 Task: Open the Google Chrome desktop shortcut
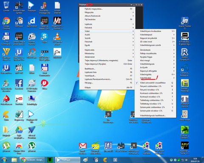tap(6, 23)
